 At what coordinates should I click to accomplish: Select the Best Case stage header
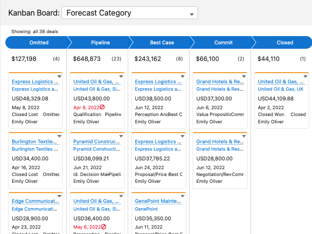[162, 42]
